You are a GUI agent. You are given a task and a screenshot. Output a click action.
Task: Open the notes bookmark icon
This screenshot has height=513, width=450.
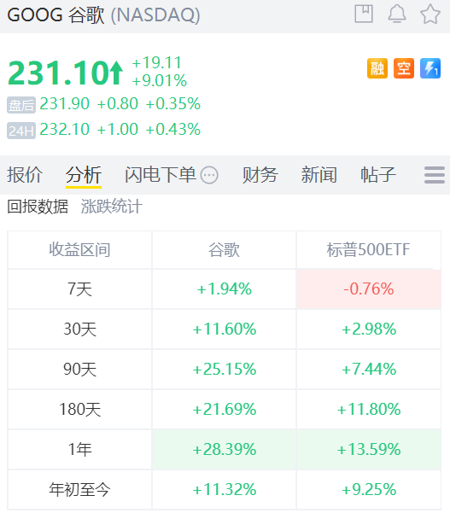coord(364,14)
